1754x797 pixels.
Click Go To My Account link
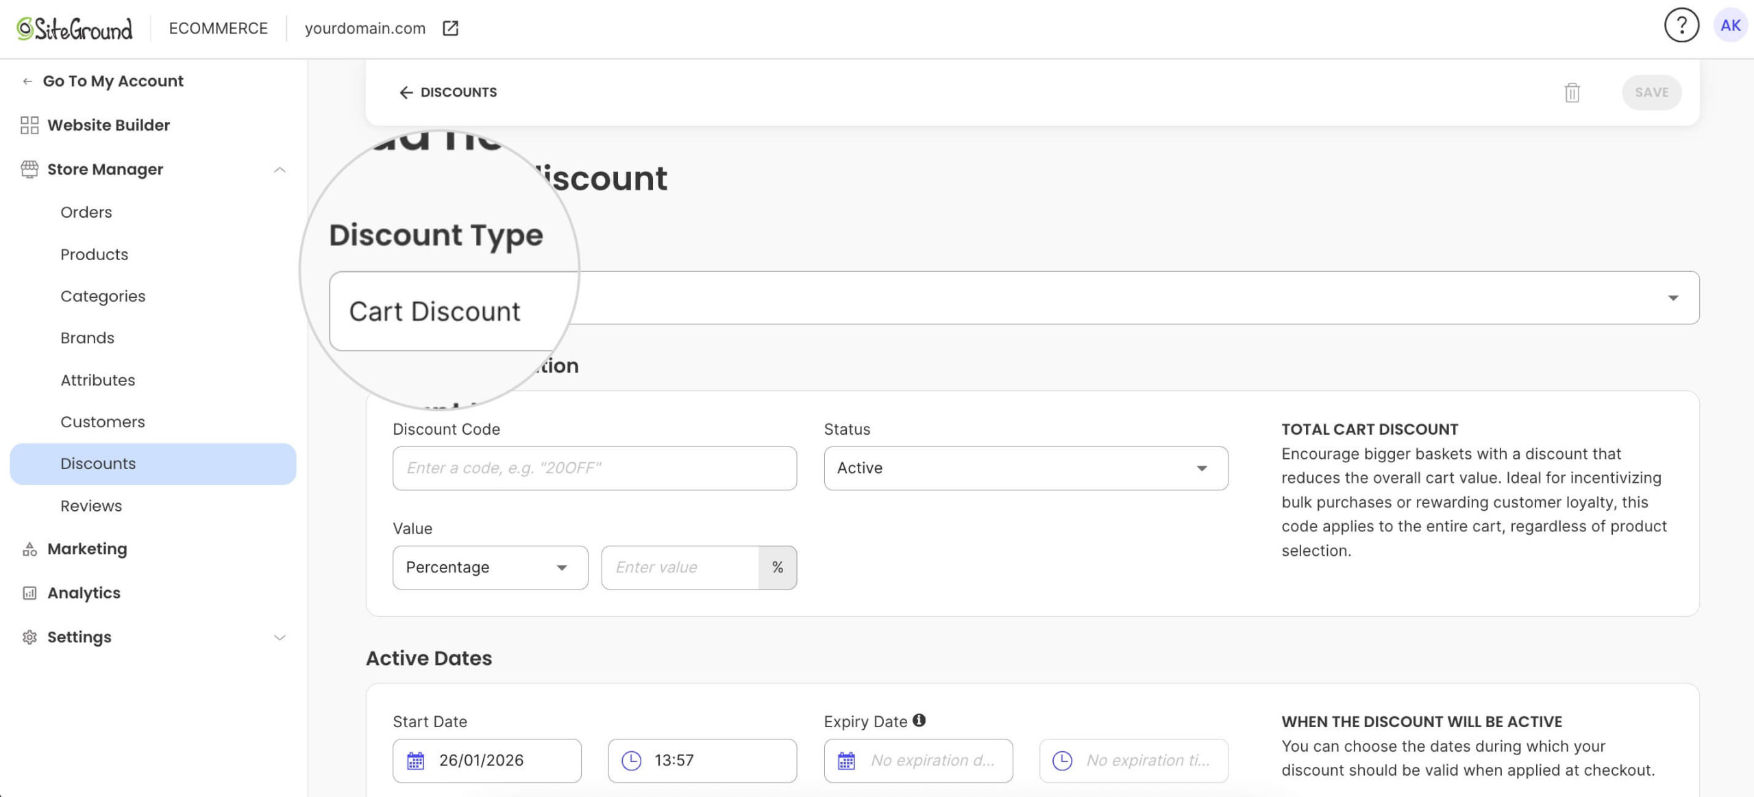tap(113, 81)
